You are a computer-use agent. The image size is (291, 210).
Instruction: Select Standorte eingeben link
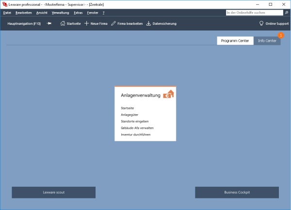point(134,121)
